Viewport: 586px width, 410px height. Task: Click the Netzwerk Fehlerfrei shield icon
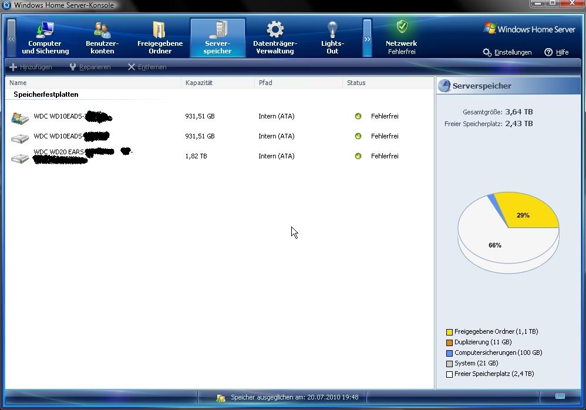click(x=402, y=27)
